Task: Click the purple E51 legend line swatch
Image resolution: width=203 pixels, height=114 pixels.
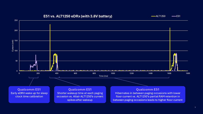Action: [x=174, y=16]
